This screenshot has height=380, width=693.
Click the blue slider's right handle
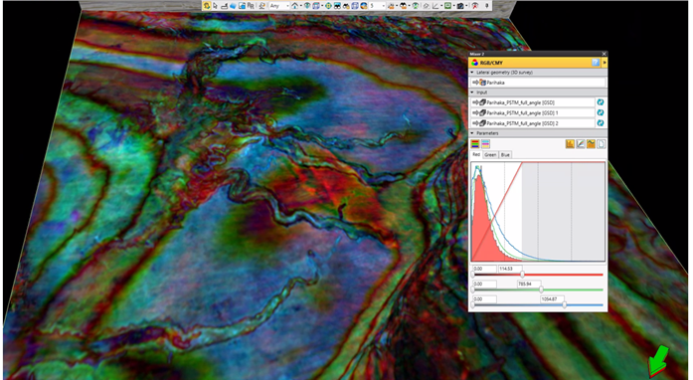point(565,304)
